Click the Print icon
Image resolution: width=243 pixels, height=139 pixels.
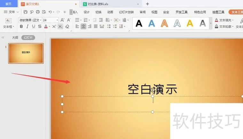click(38, 12)
